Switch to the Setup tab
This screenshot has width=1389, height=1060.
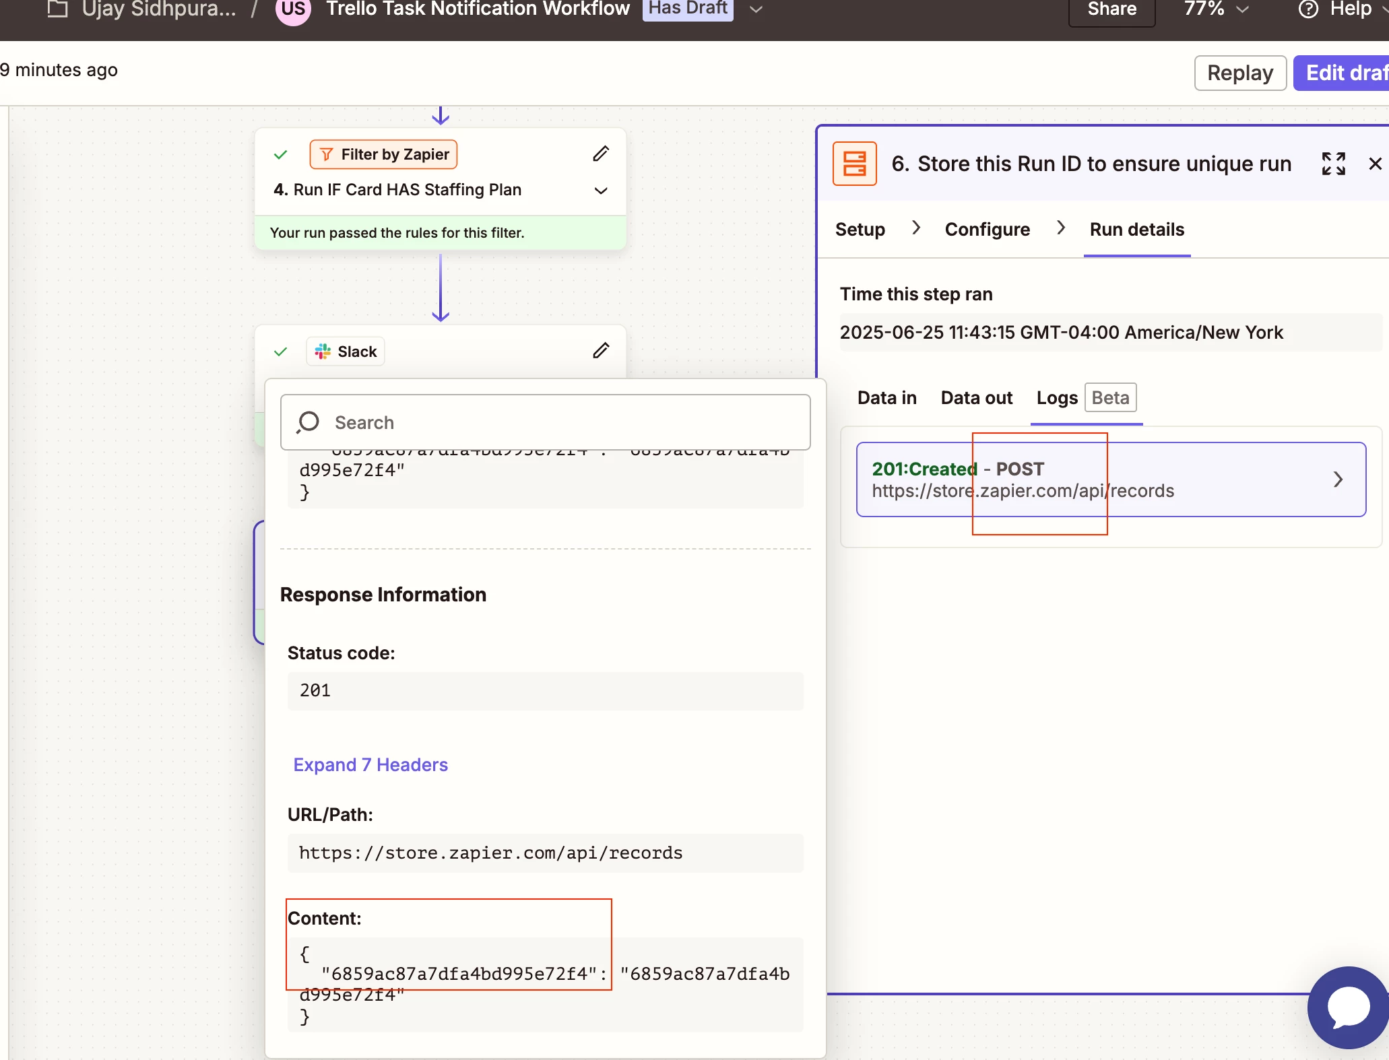[x=860, y=230]
